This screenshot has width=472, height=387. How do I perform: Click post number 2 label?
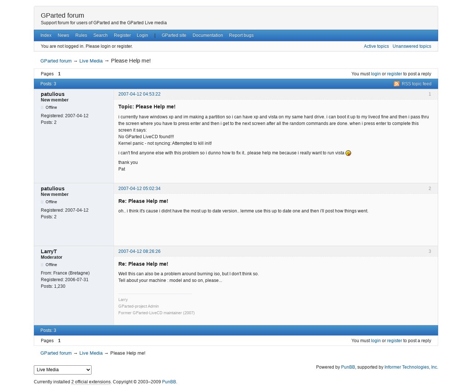coord(430,189)
